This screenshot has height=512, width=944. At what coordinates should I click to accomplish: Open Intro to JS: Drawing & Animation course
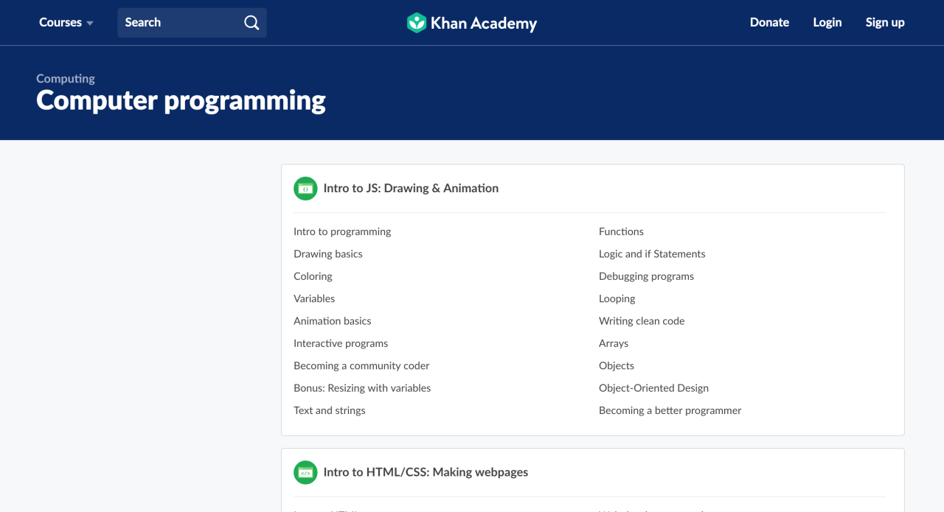(x=411, y=188)
